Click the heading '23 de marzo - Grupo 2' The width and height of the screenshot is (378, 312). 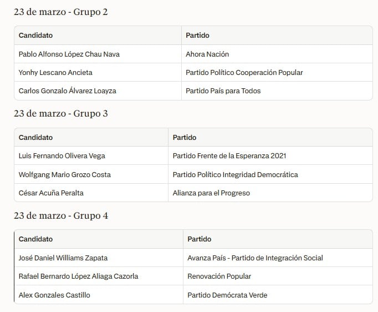[x=61, y=12]
